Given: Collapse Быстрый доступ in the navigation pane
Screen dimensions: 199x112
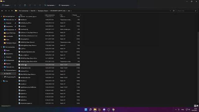Looking at the screenshot, I should tap(2, 16).
